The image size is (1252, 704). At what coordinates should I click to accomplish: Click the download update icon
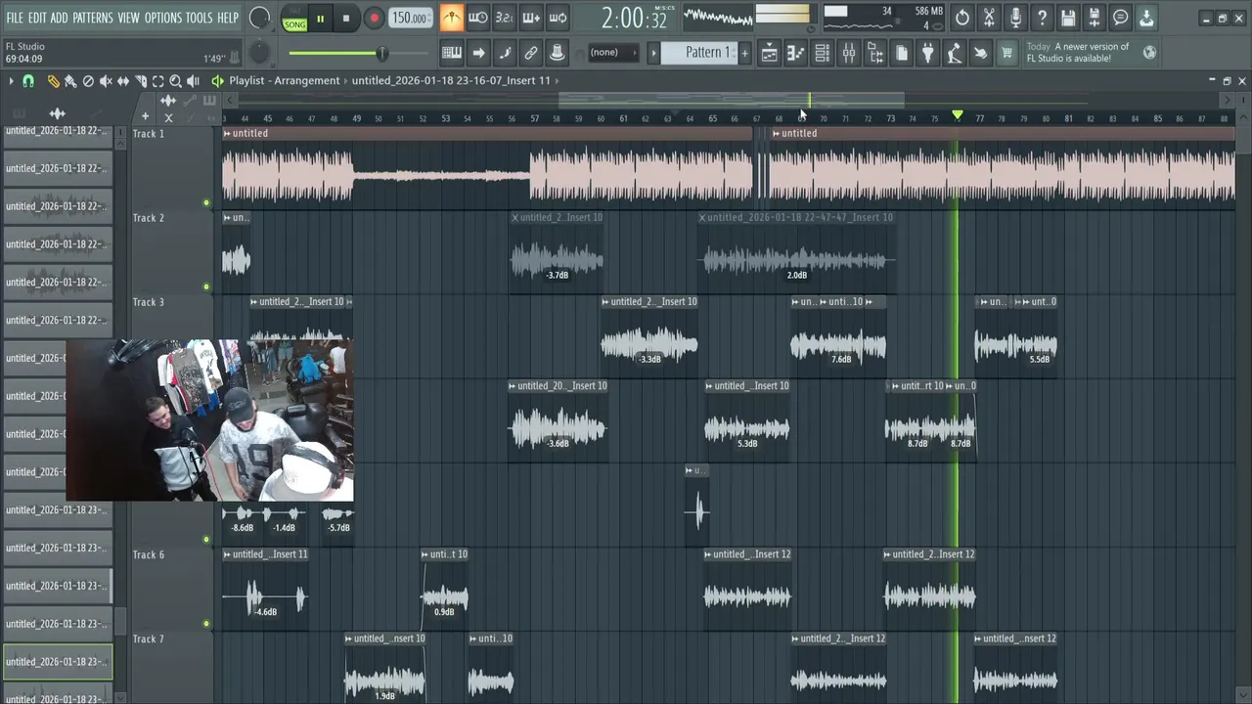[x=1146, y=18]
